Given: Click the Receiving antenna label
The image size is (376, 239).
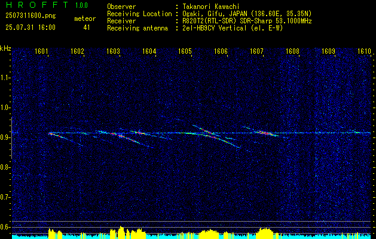Looking at the screenshot, I should pos(137,28).
